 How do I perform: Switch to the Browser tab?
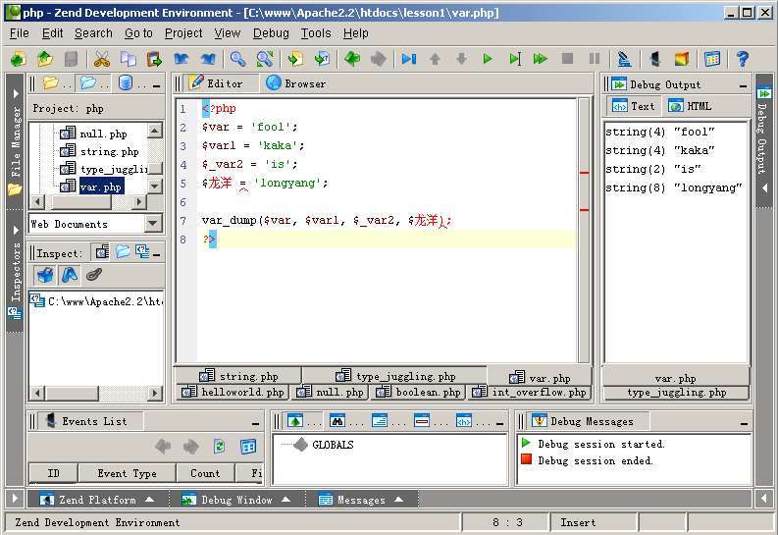296,83
